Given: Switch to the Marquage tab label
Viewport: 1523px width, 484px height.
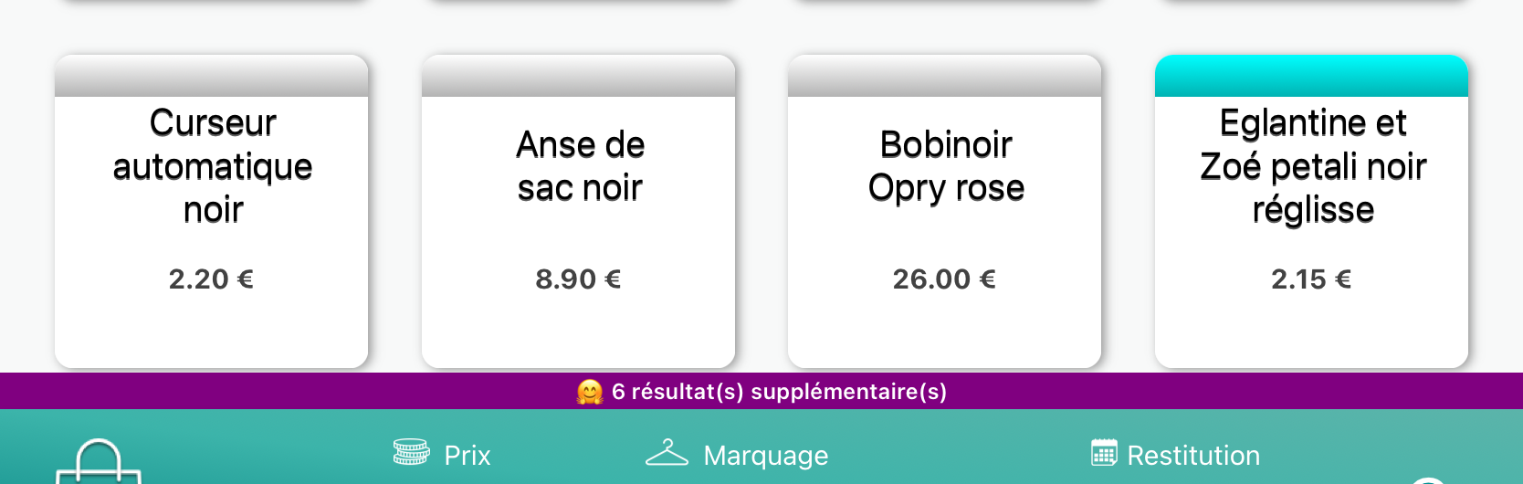Looking at the screenshot, I should (766, 455).
